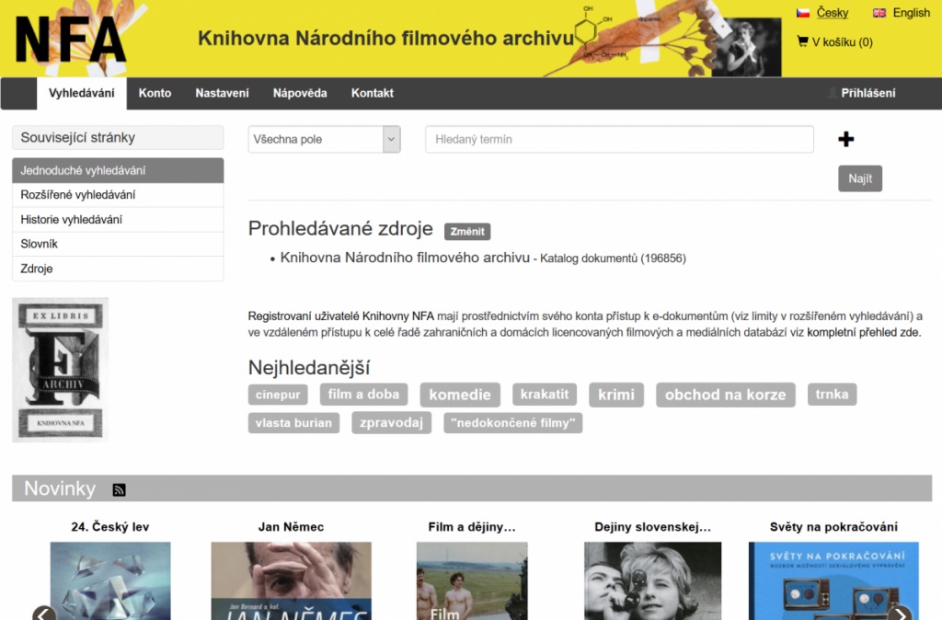Open the Nápověda menu item
Viewport: 942px width, 620px height.
pyautogui.click(x=300, y=93)
